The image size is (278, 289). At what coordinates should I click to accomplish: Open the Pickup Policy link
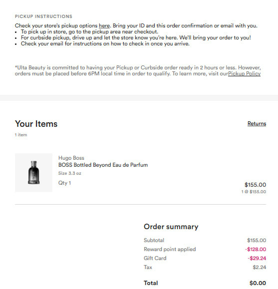[x=244, y=73]
